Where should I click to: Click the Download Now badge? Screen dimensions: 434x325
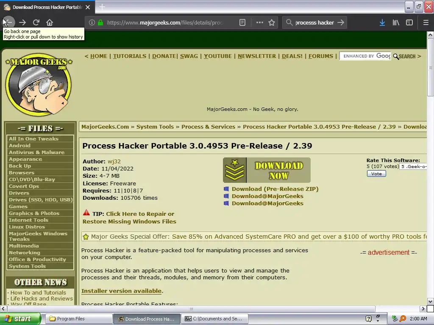coord(267,170)
